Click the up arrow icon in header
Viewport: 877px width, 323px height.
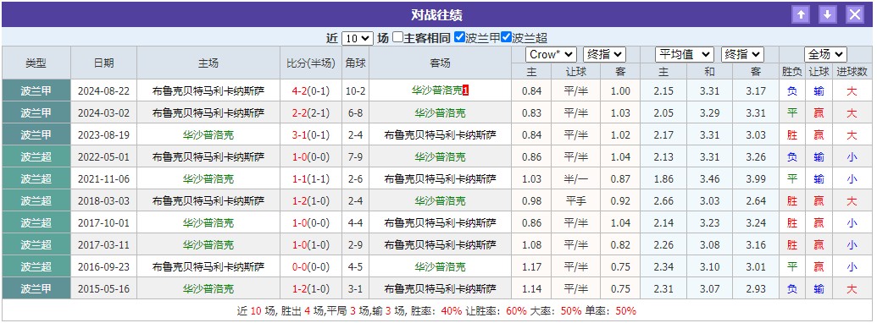pos(801,14)
